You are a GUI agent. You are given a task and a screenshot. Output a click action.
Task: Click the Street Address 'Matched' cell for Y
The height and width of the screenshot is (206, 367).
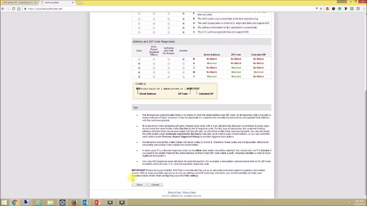212,77
